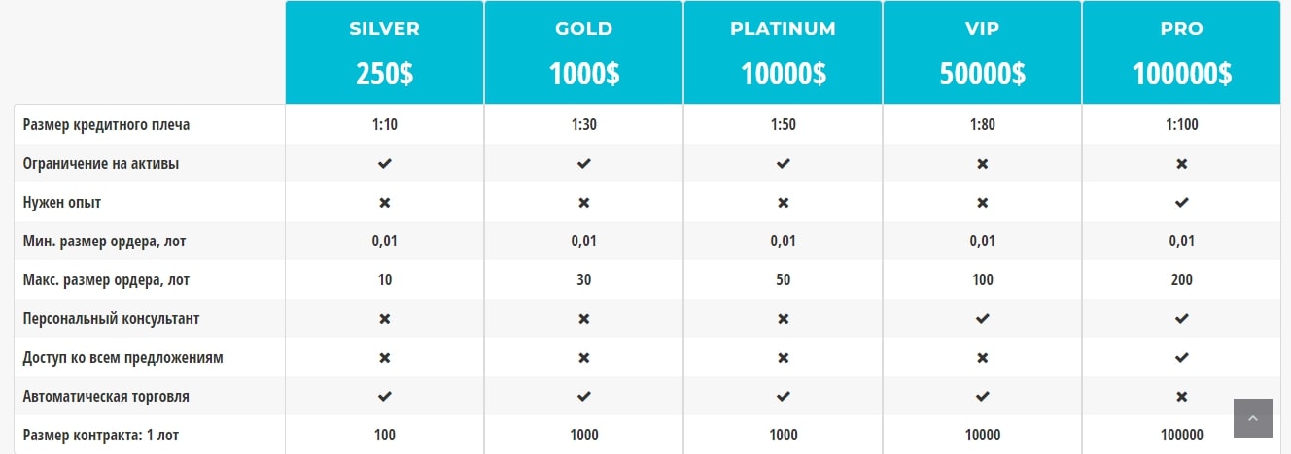
Task: Click the scroll-to-top arrow button
Action: click(1252, 417)
